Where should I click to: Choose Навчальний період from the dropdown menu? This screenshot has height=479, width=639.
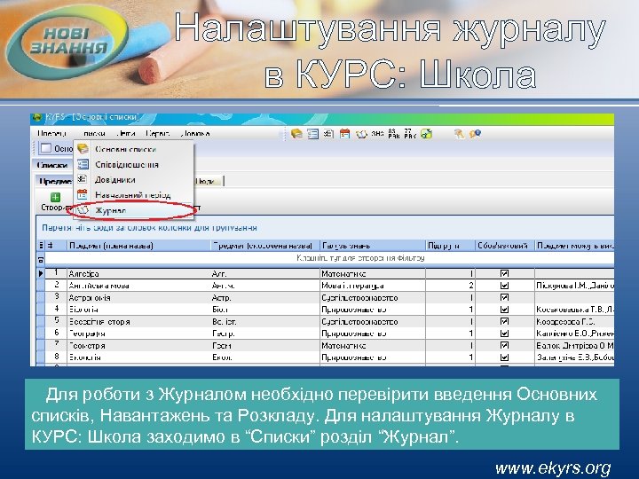[133, 194]
